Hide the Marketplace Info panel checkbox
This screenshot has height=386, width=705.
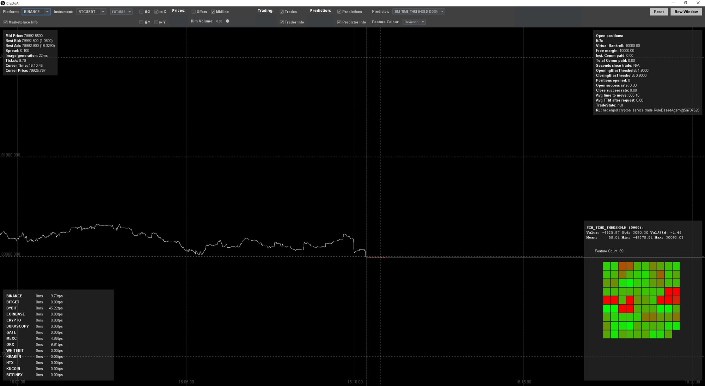click(x=6, y=22)
